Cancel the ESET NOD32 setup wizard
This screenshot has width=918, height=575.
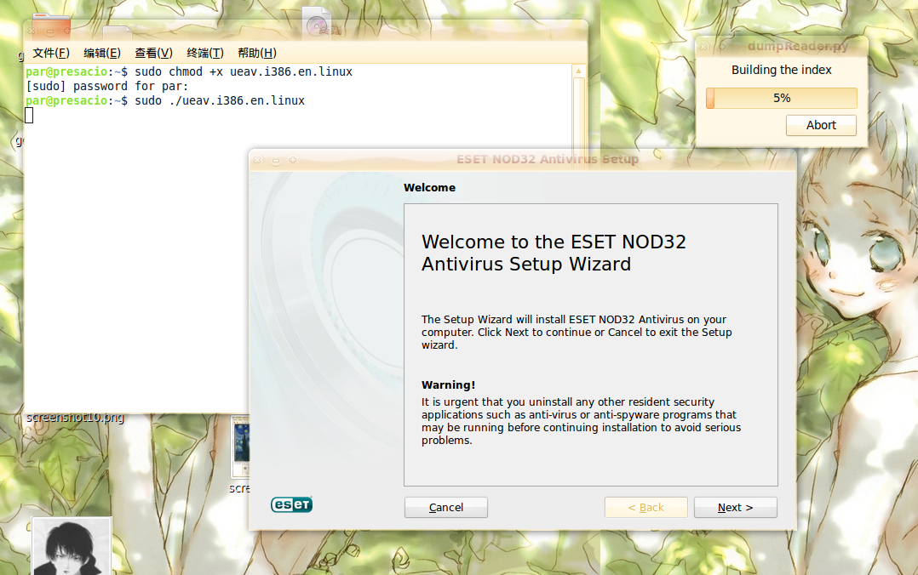(445, 507)
